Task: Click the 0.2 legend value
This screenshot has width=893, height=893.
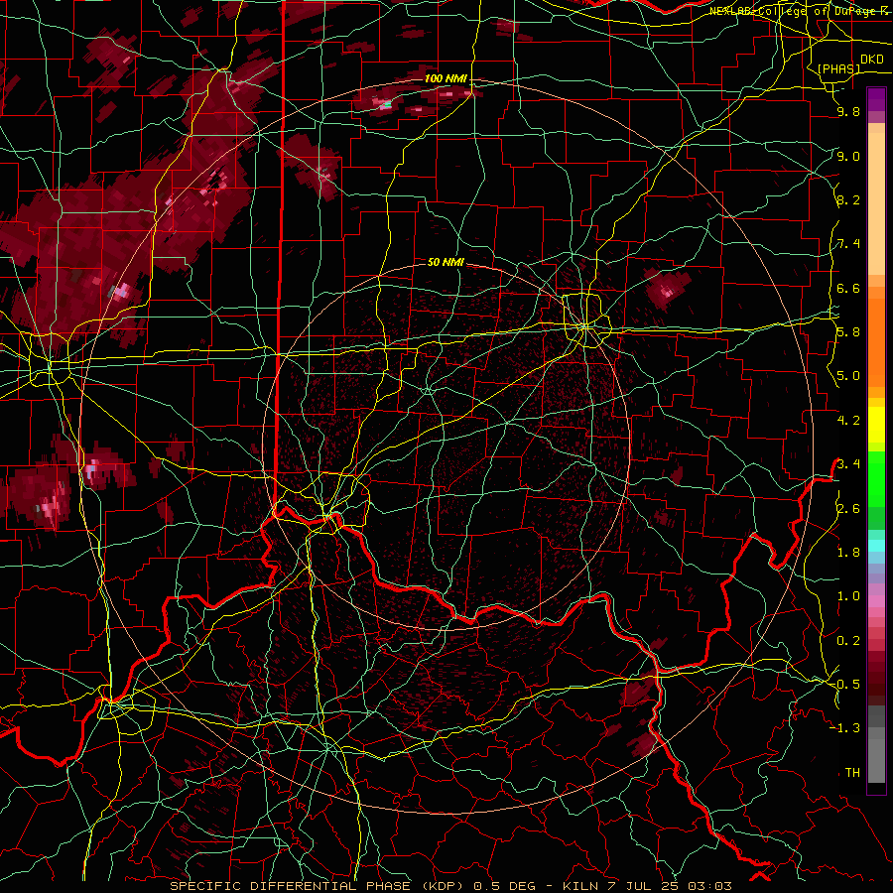Action: coord(848,640)
